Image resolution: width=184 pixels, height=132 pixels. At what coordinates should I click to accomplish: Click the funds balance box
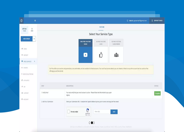tap(24, 30)
